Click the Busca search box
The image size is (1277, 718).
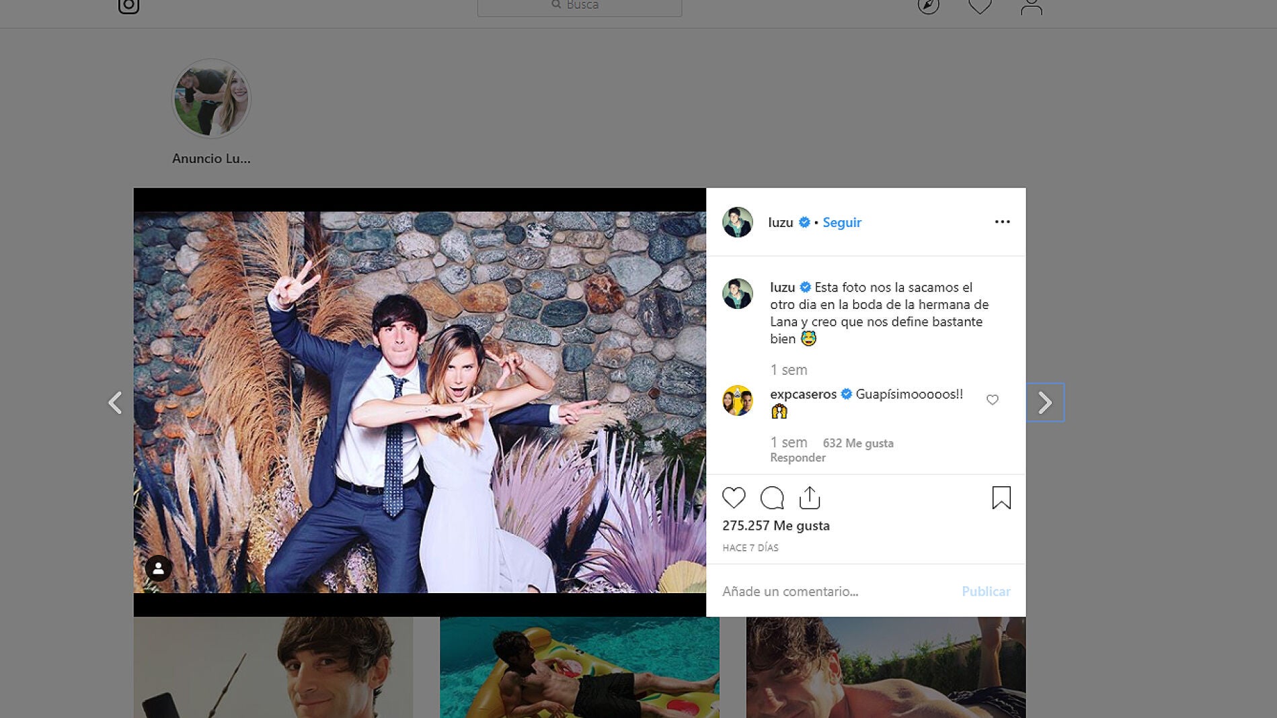pyautogui.click(x=580, y=6)
